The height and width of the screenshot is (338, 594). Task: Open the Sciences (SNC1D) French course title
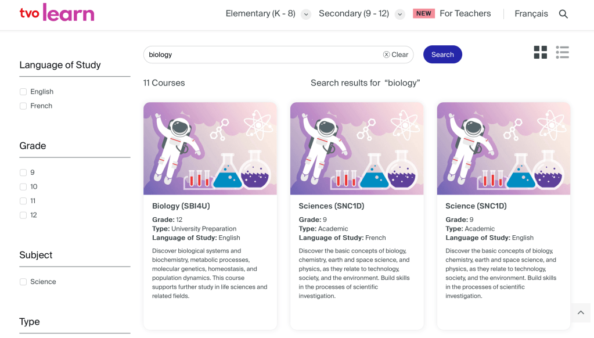(x=331, y=206)
